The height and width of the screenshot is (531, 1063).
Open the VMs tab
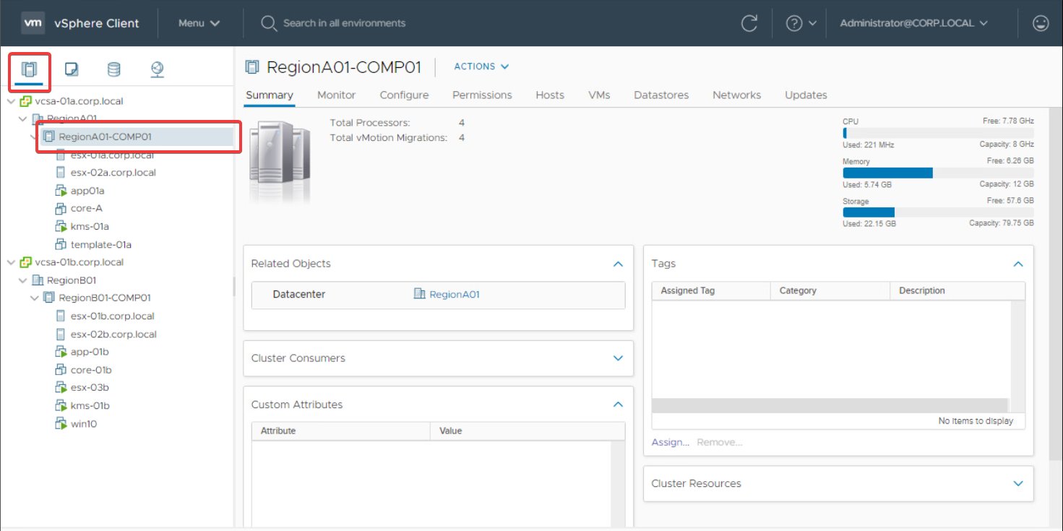coord(599,95)
